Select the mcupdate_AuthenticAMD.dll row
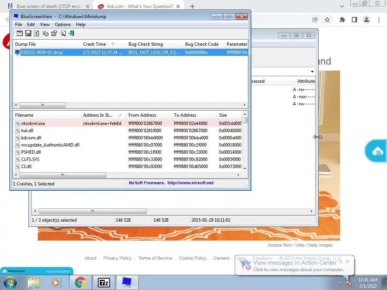The image size is (387, 290). [x=128, y=145]
